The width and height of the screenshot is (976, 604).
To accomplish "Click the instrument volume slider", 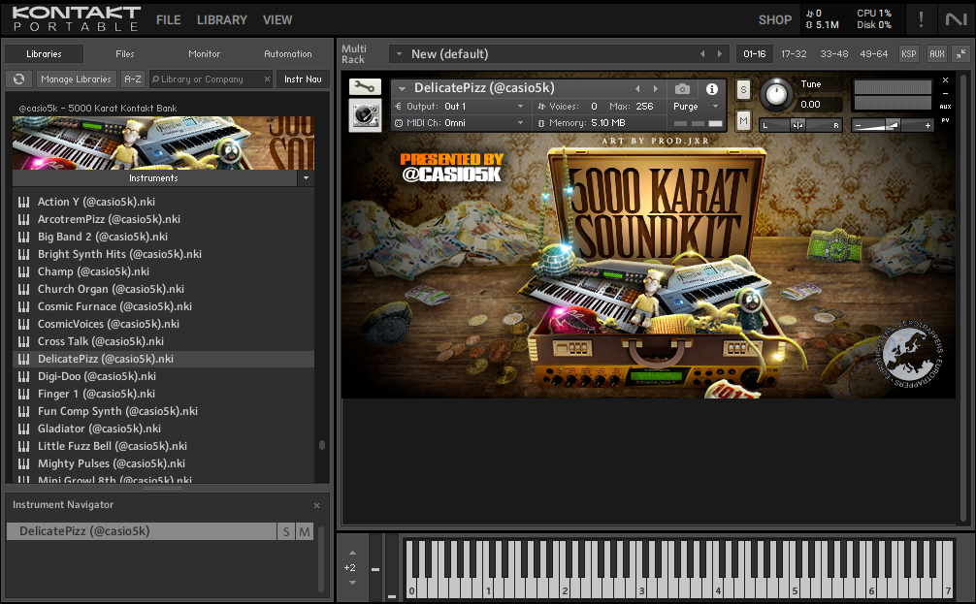I will (x=892, y=125).
